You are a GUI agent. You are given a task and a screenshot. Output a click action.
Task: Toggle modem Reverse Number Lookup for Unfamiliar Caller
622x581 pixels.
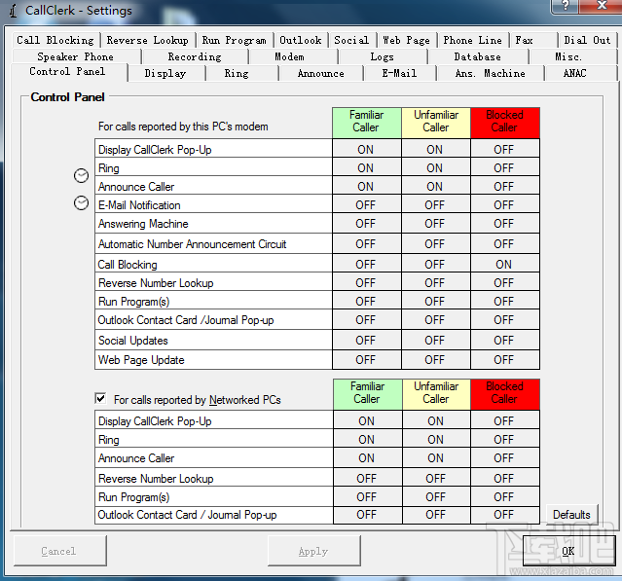point(435,283)
